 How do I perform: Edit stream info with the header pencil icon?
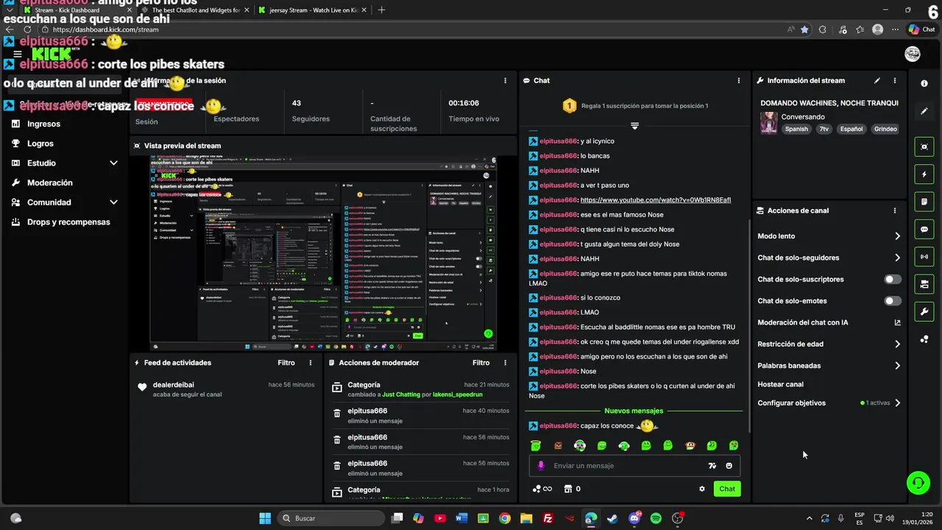tap(877, 80)
